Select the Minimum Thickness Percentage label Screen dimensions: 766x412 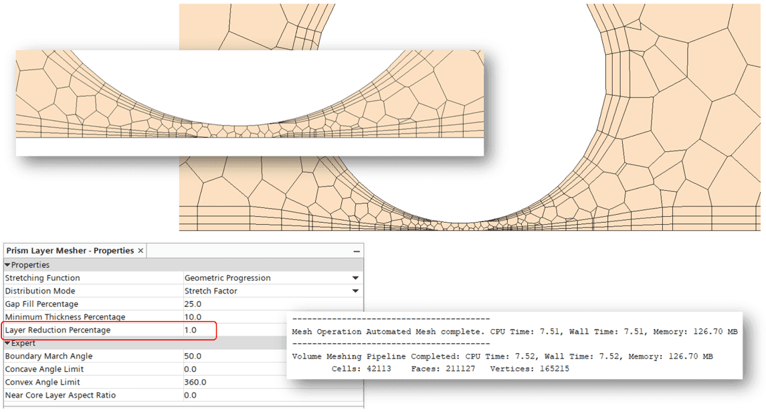[x=65, y=317]
